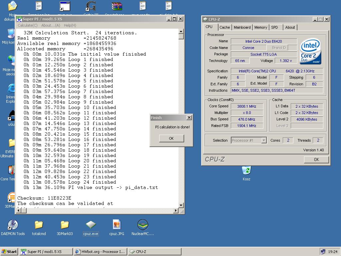Click the taskbar clock showing 19:24

[333, 252]
